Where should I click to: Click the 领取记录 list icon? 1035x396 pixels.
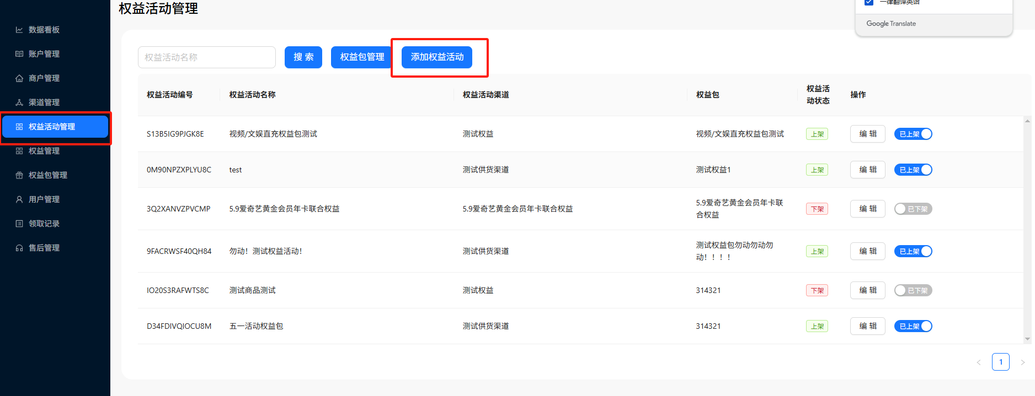tap(19, 224)
